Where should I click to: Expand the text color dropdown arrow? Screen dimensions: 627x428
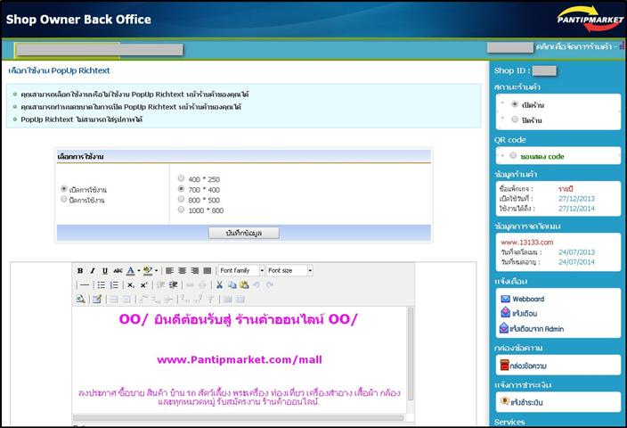point(138,271)
